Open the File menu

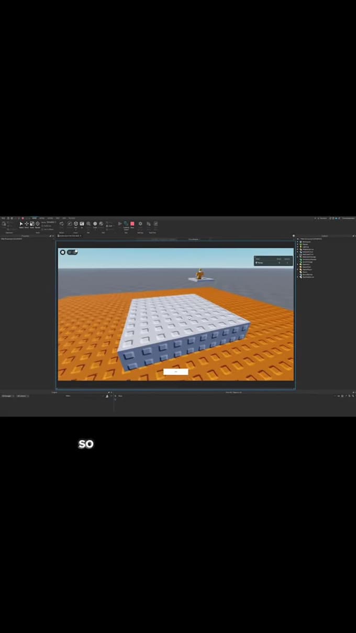(x=3, y=218)
